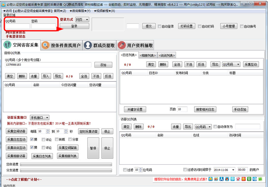The height and width of the screenshot is (187, 268).
Task: Enable the 自动登录 checkbox
Action: [159, 26]
